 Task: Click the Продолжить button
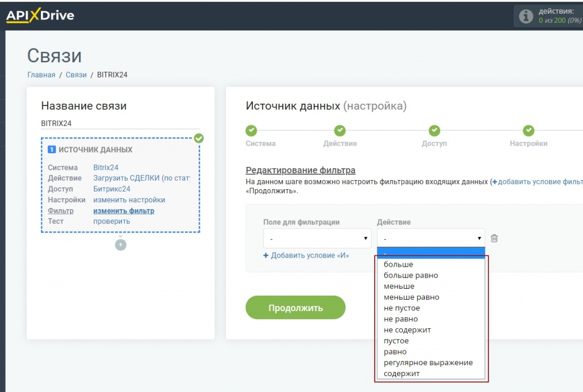click(295, 308)
